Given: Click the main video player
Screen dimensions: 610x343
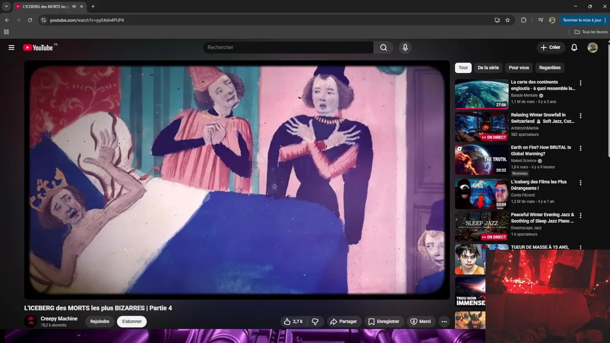Looking at the screenshot, I should [237, 180].
